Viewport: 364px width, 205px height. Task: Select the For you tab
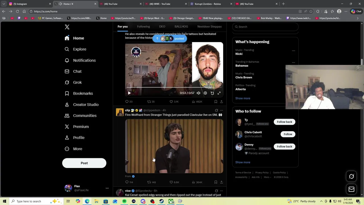coord(123,26)
